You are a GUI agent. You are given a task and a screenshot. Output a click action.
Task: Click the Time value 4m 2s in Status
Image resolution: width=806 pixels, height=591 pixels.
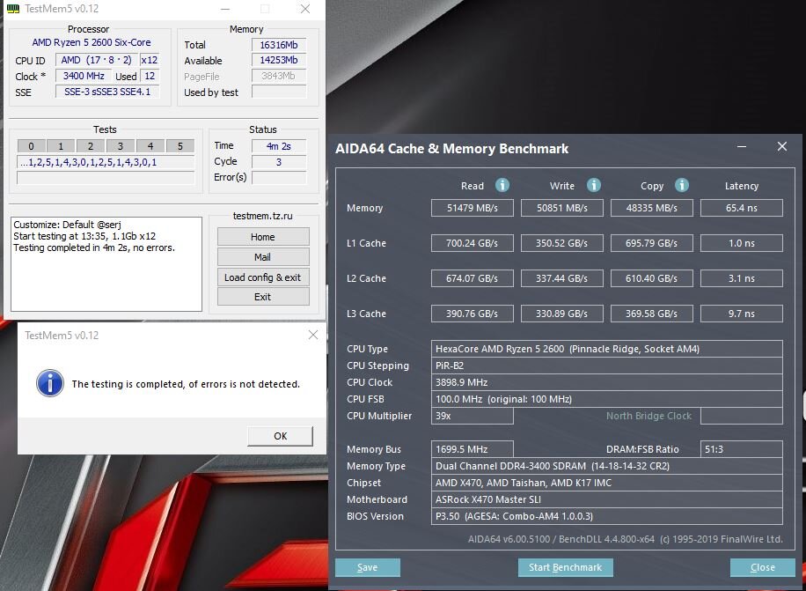pos(279,146)
